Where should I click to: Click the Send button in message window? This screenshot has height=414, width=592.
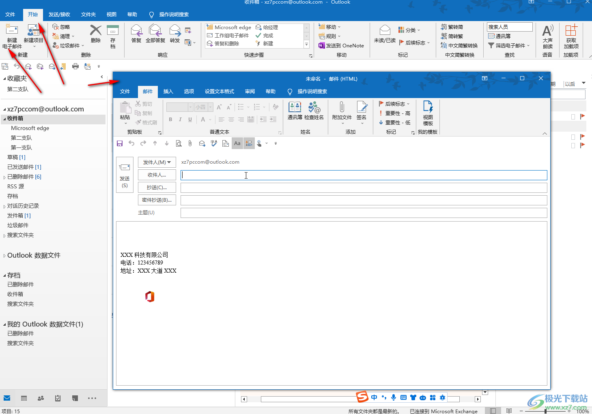[125, 175]
